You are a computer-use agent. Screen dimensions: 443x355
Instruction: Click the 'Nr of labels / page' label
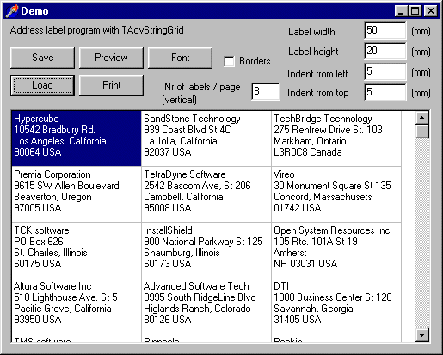(x=202, y=87)
